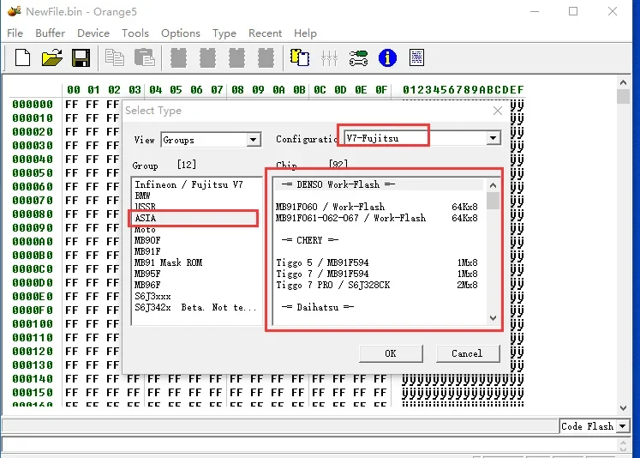Click the Paste toolbar icon

[x=145, y=57]
